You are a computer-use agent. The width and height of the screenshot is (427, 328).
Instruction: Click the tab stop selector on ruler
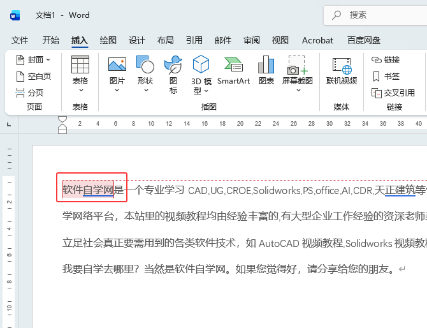point(9,124)
